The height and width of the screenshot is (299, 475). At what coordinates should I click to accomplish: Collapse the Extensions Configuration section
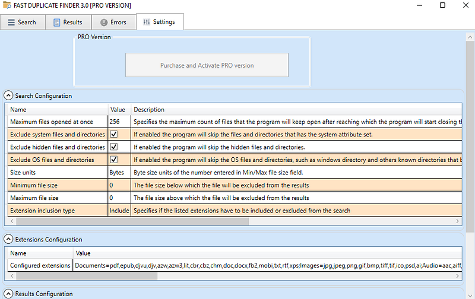coord(8,240)
